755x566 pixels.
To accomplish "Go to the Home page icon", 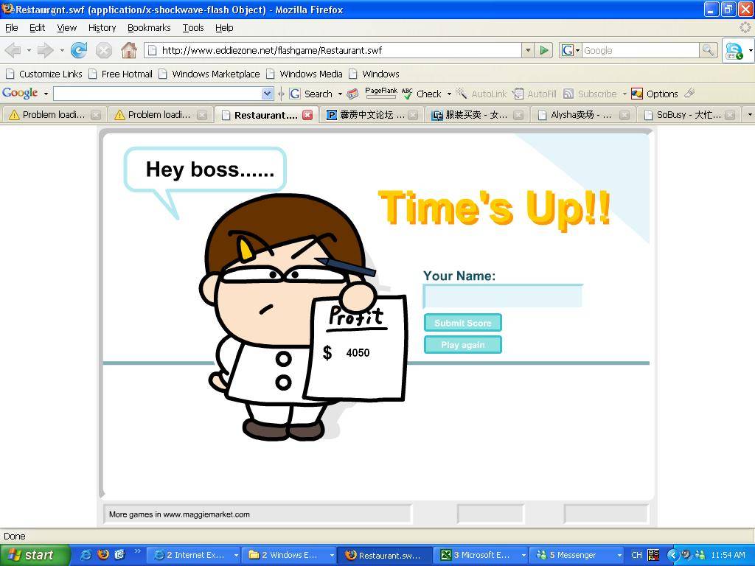I will point(128,50).
